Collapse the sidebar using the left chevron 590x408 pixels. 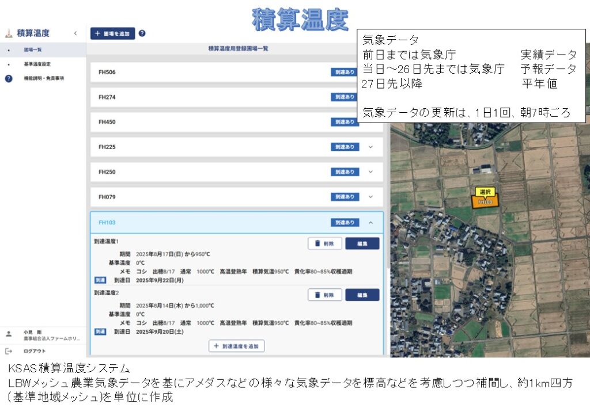tap(75, 33)
